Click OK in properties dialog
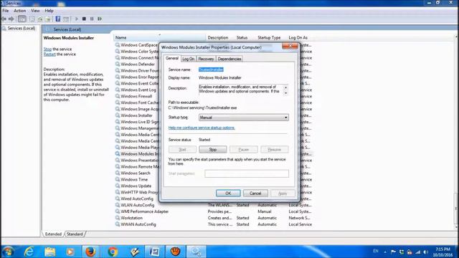Viewport: 459px width, 258px height. click(x=228, y=193)
